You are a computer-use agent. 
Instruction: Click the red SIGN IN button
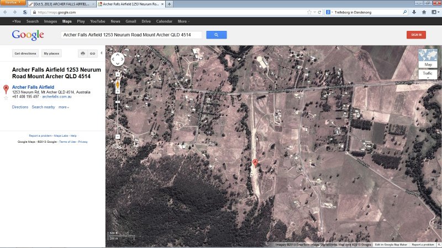416,35
